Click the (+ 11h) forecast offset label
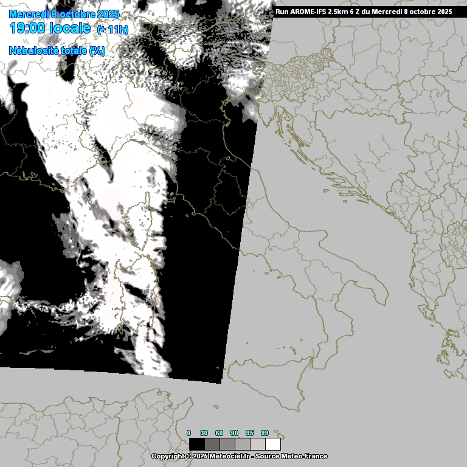467x467 pixels. 112,29
